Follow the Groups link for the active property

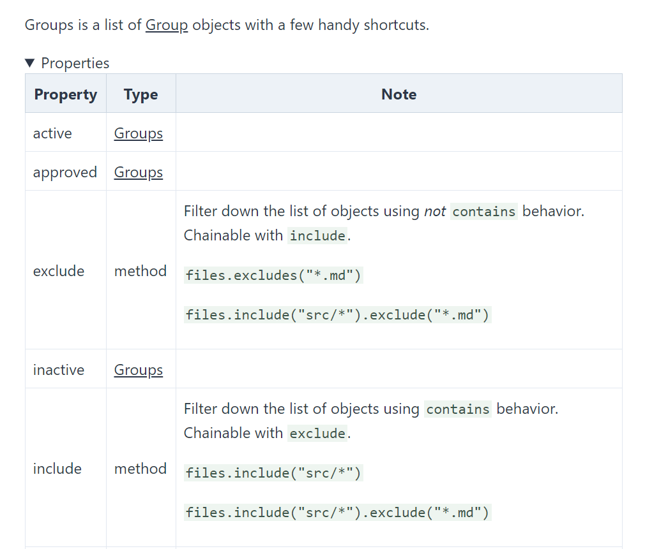[138, 133]
